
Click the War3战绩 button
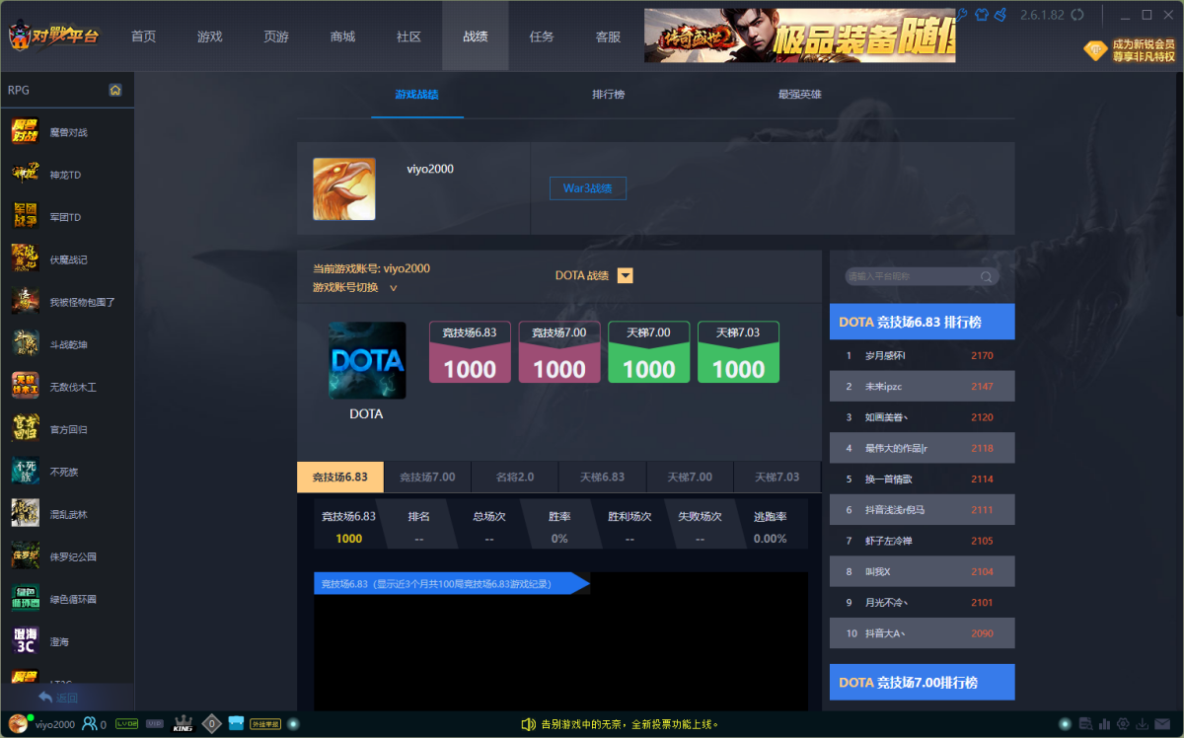click(588, 188)
